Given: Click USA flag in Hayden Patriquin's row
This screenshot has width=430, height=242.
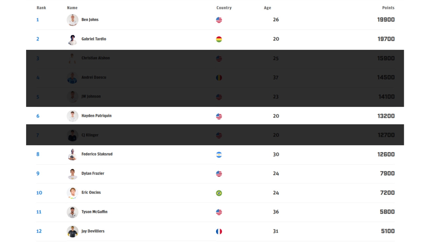Looking at the screenshot, I should click(x=219, y=116).
